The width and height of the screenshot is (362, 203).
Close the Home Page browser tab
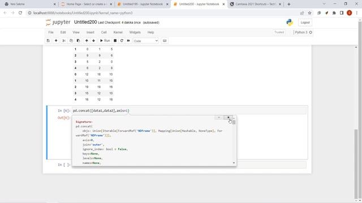[111, 4]
